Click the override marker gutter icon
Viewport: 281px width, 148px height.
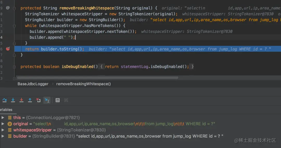point(8,8)
